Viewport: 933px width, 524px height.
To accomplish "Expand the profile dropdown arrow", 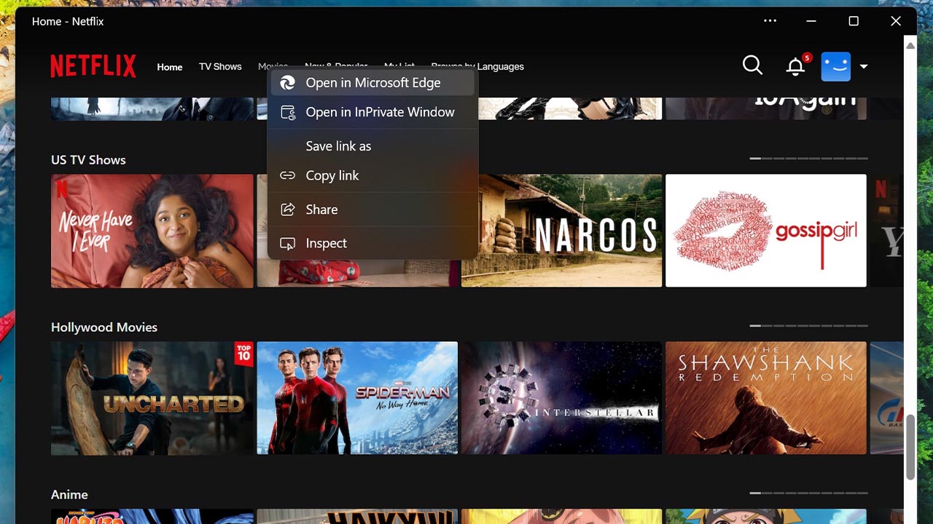I will (x=863, y=66).
